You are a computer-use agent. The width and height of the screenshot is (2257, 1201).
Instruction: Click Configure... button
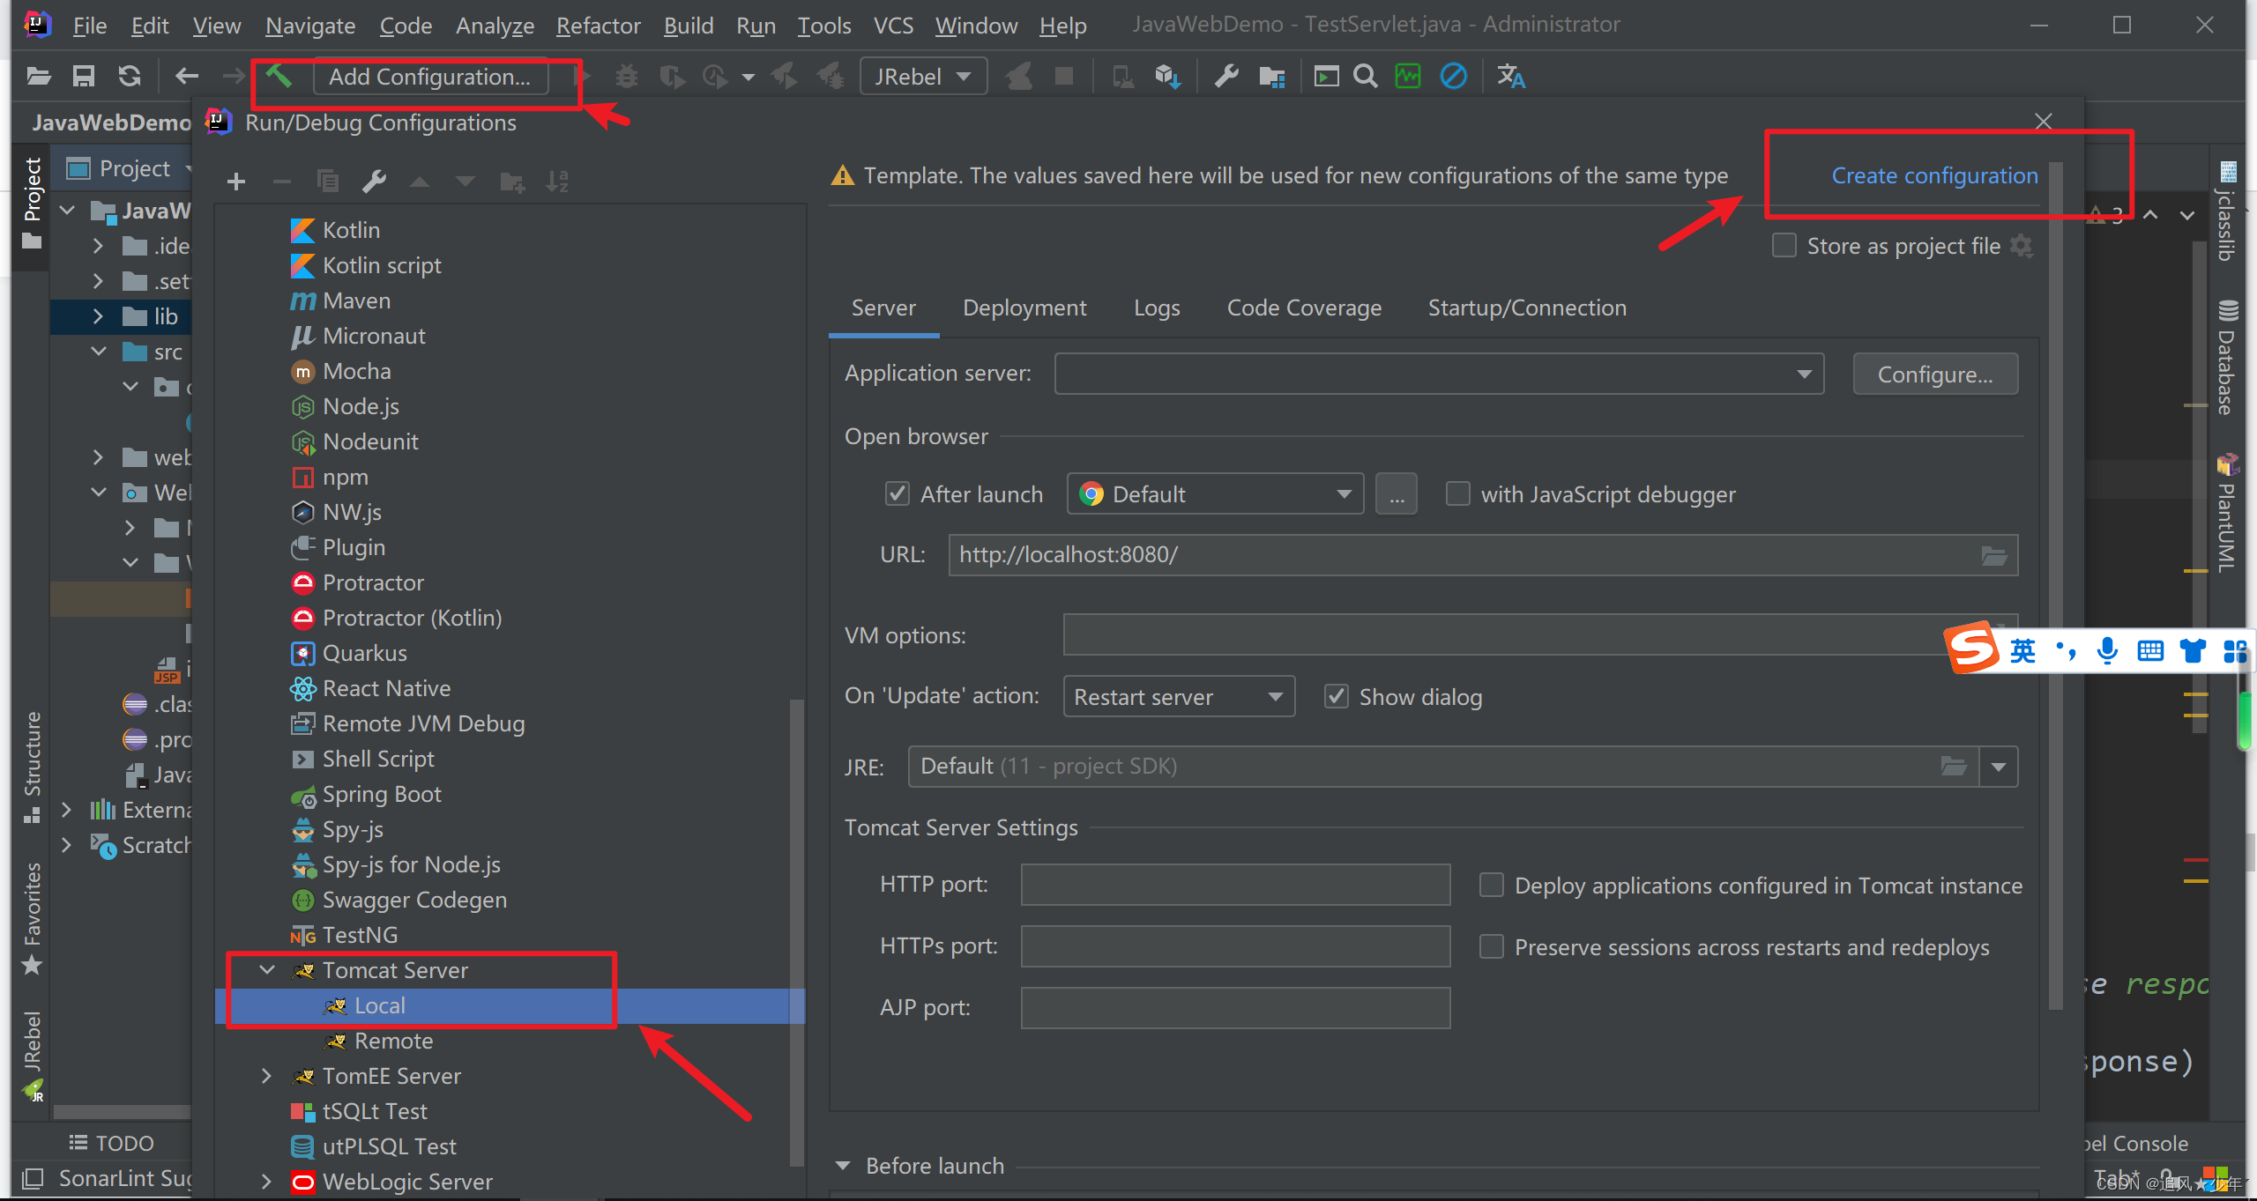1935,374
